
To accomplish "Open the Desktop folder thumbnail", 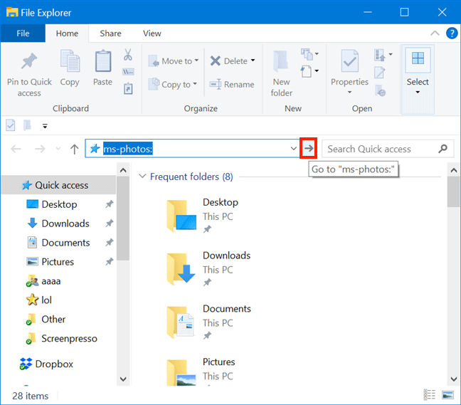I will (181, 216).
